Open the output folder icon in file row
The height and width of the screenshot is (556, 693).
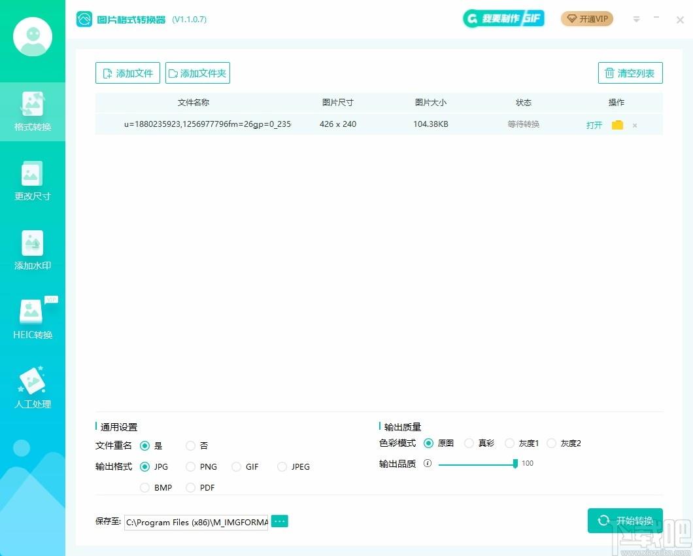pyautogui.click(x=617, y=125)
